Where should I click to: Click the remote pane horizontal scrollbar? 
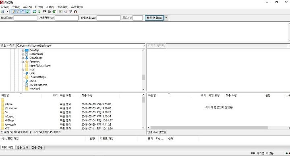click(209, 128)
